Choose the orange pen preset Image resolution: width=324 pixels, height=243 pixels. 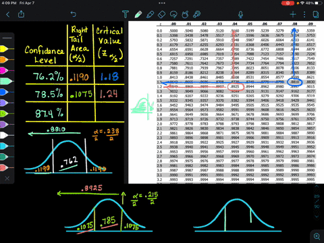pos(6,59)
